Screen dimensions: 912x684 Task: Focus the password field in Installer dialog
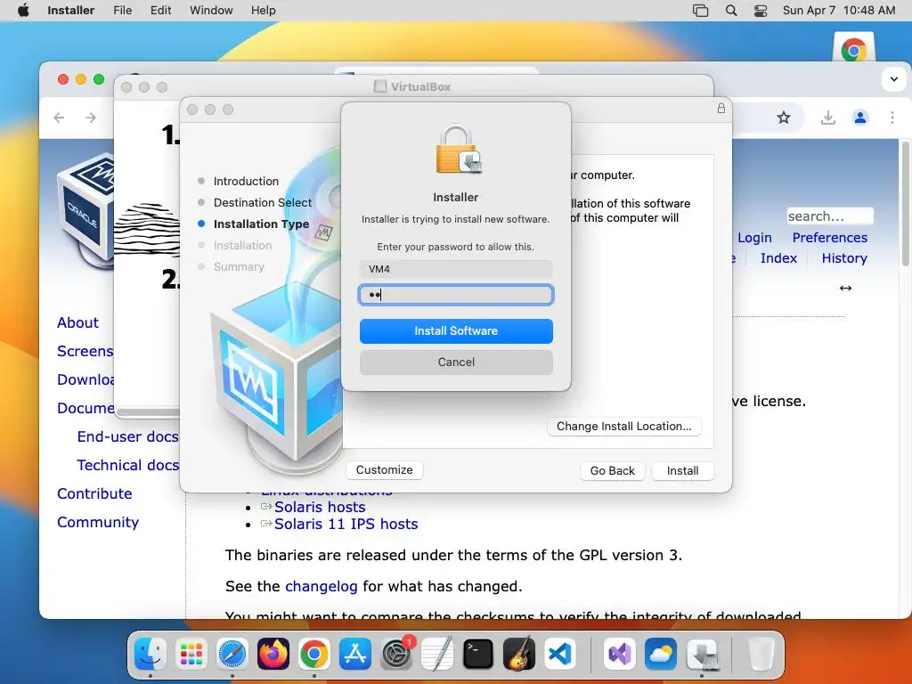click(456, 295)
